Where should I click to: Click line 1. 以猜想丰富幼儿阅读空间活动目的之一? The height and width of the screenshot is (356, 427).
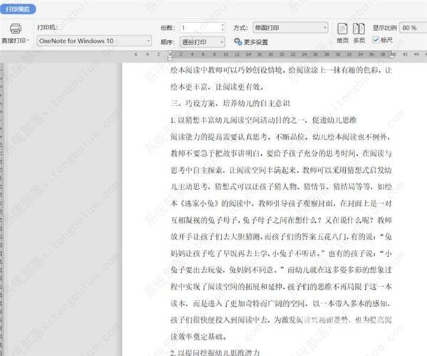pos(239,120)
